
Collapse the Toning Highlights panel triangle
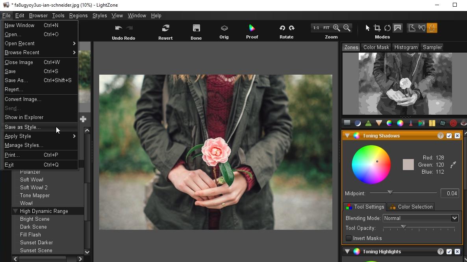tap(347, 252)
